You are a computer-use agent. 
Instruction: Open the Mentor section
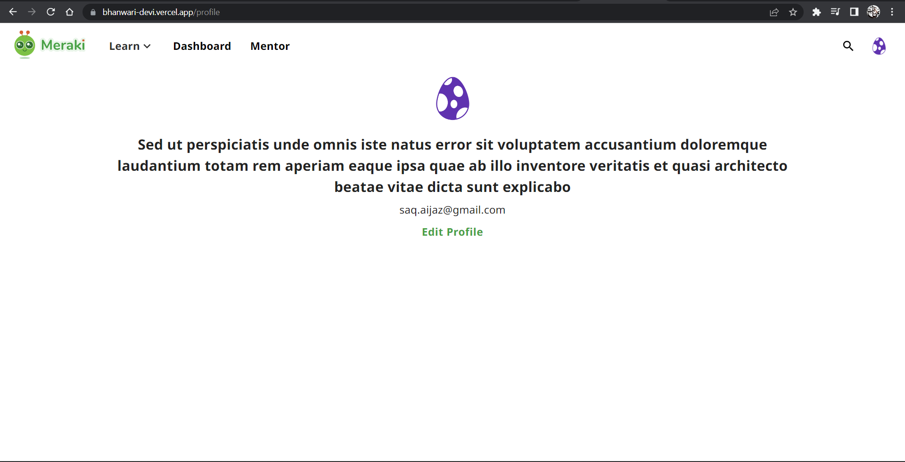[x=270, y=46]
